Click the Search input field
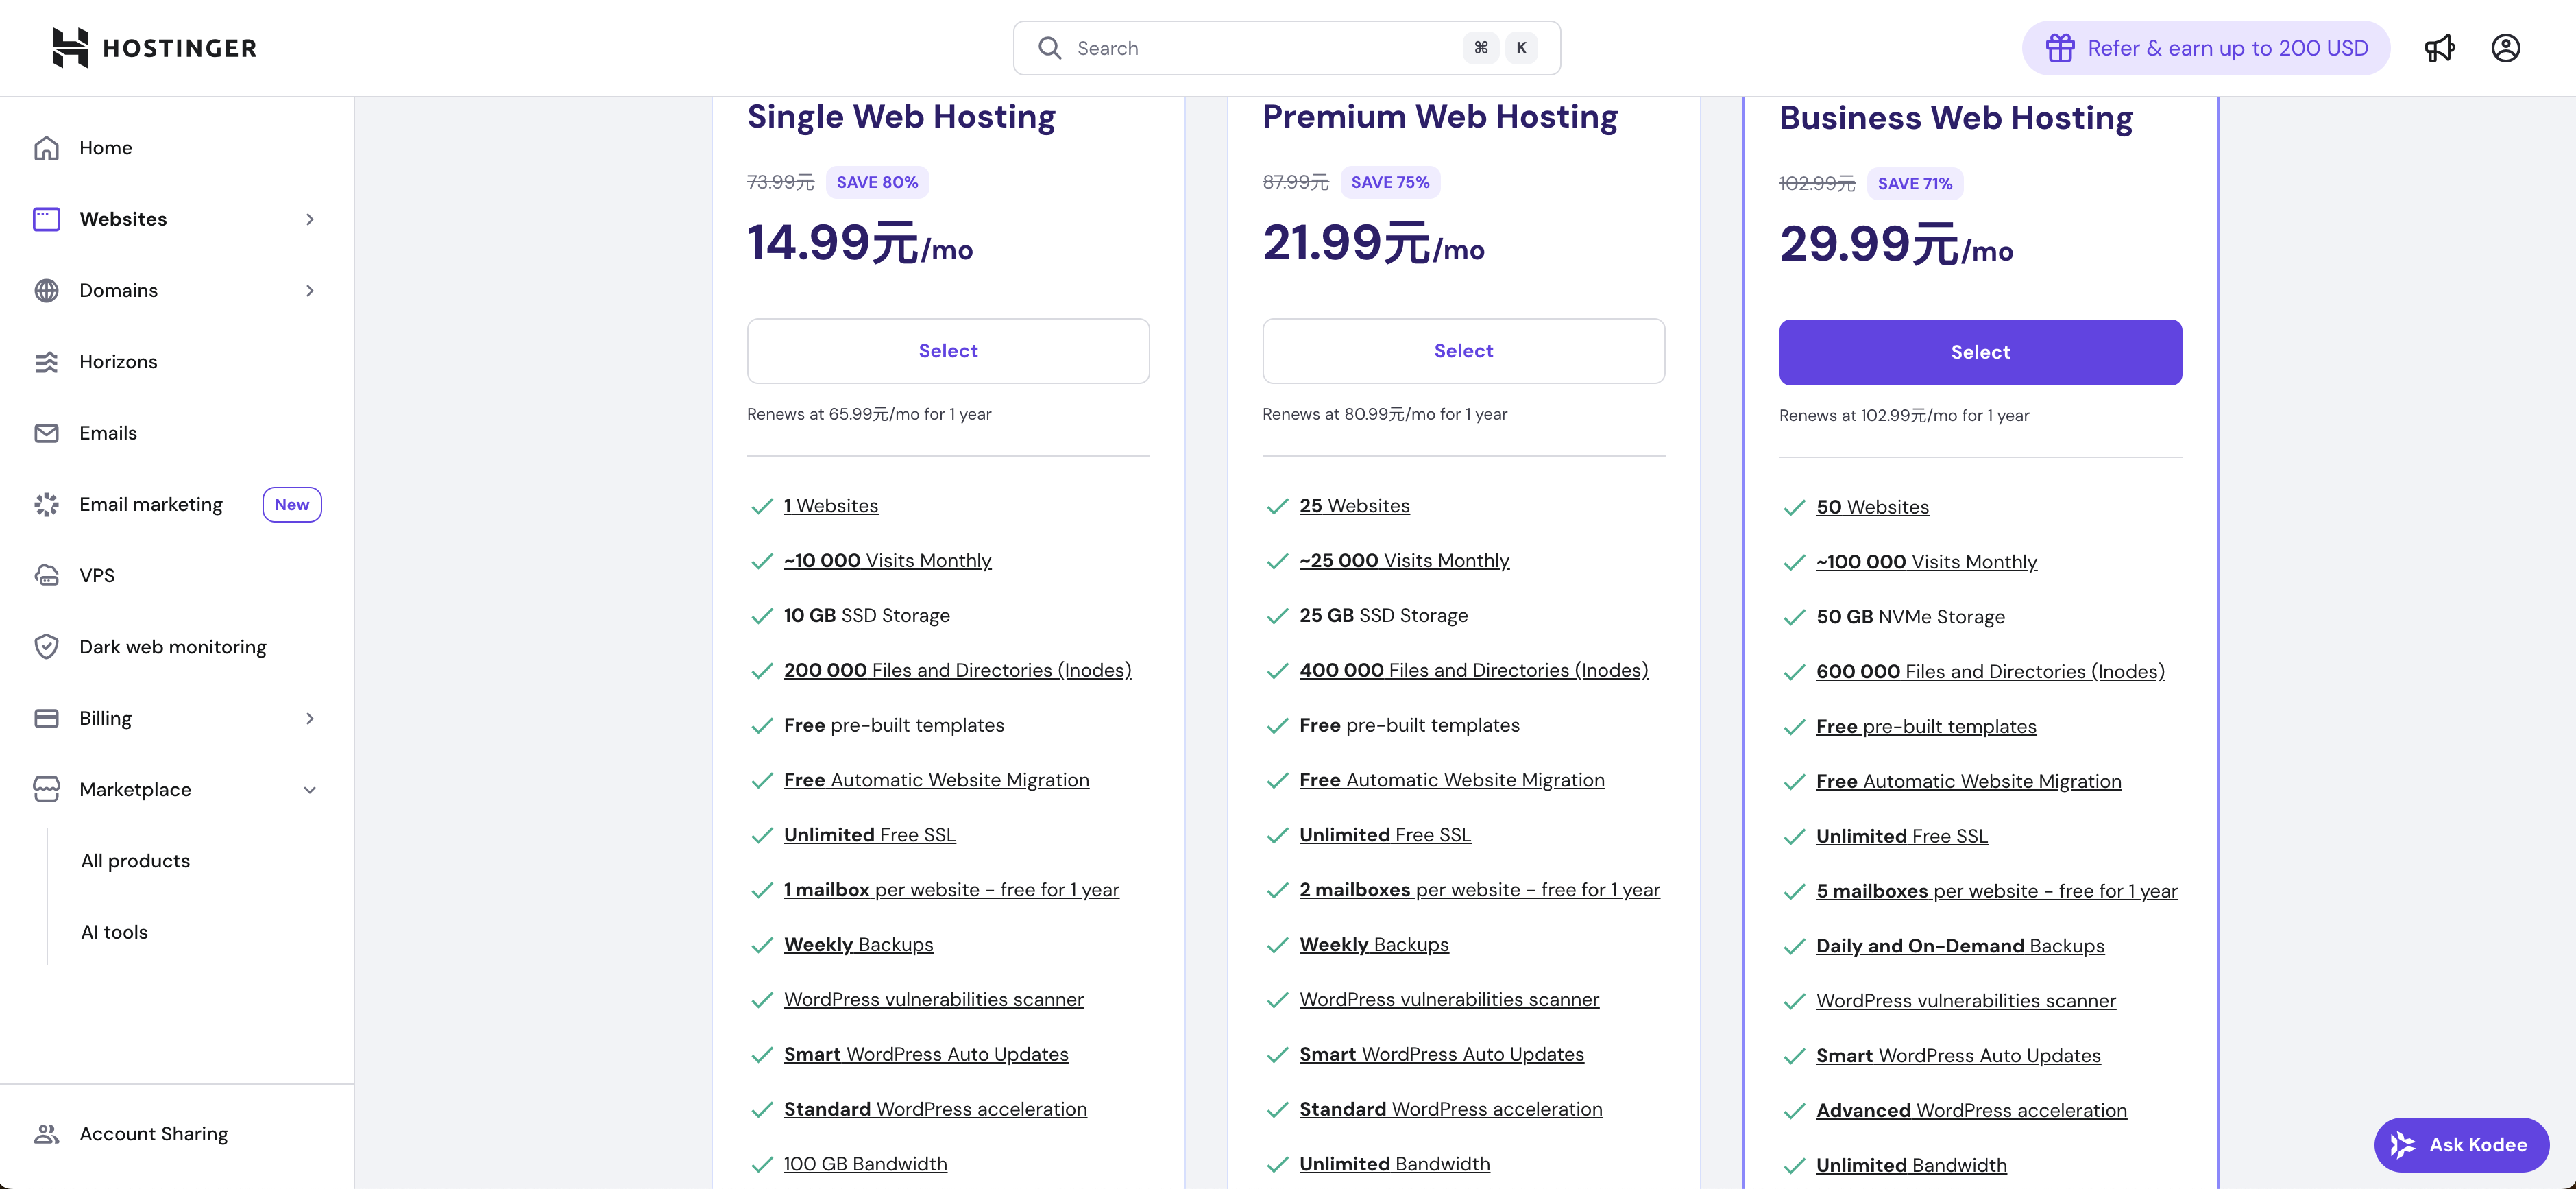The height and width of the screenshot is (1189, 2576). click(x=1286, y=48)
